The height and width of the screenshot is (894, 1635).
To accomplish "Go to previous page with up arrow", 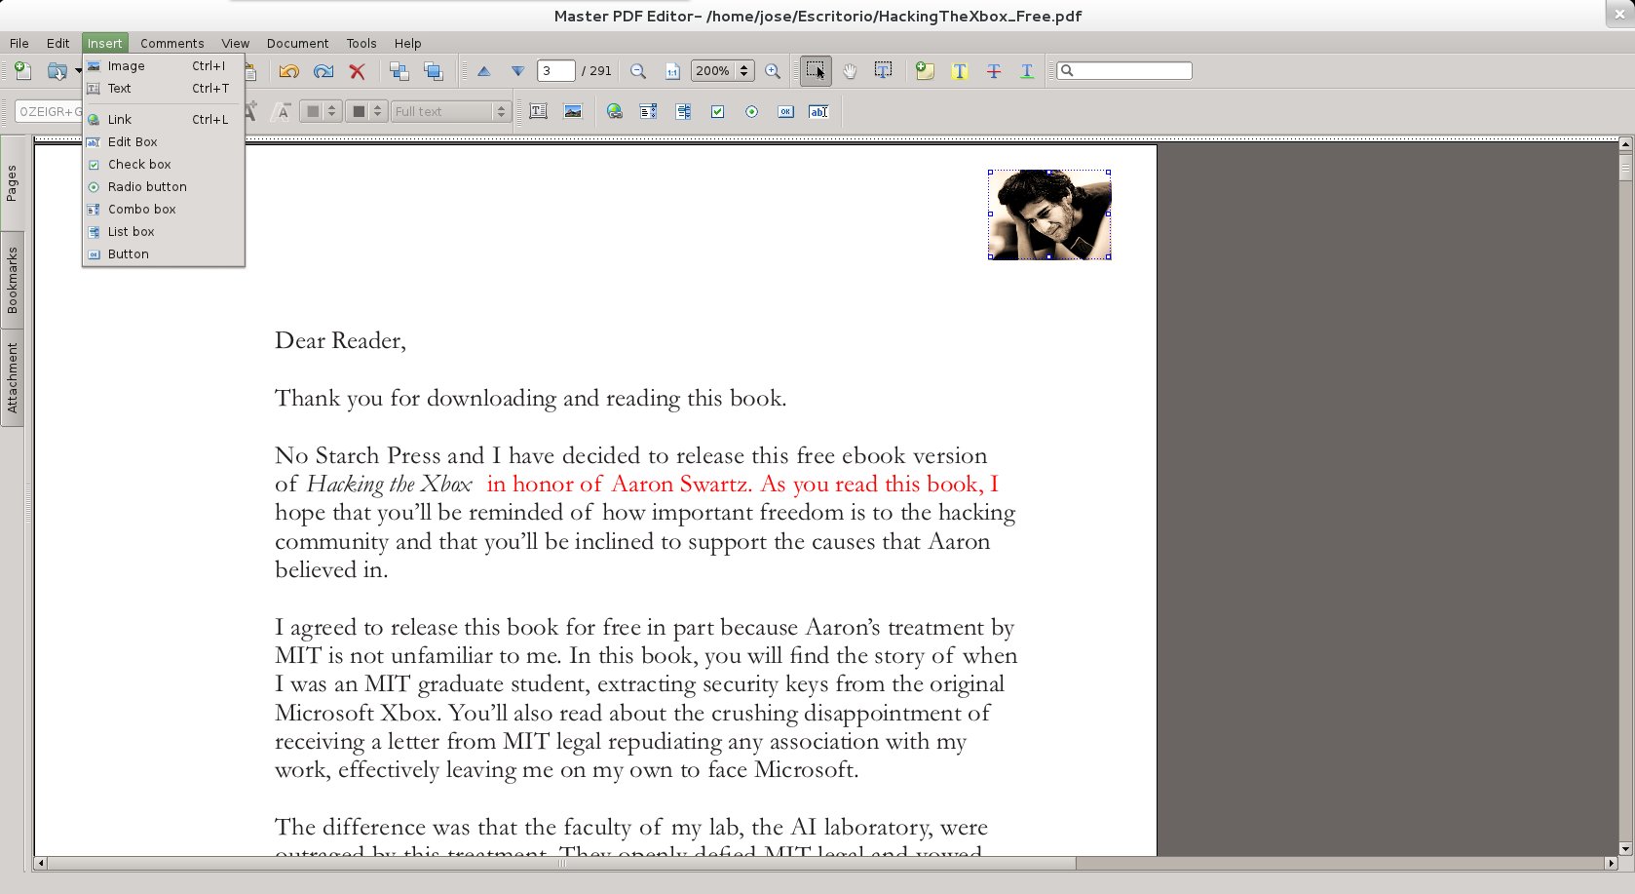I will point(483,71).
